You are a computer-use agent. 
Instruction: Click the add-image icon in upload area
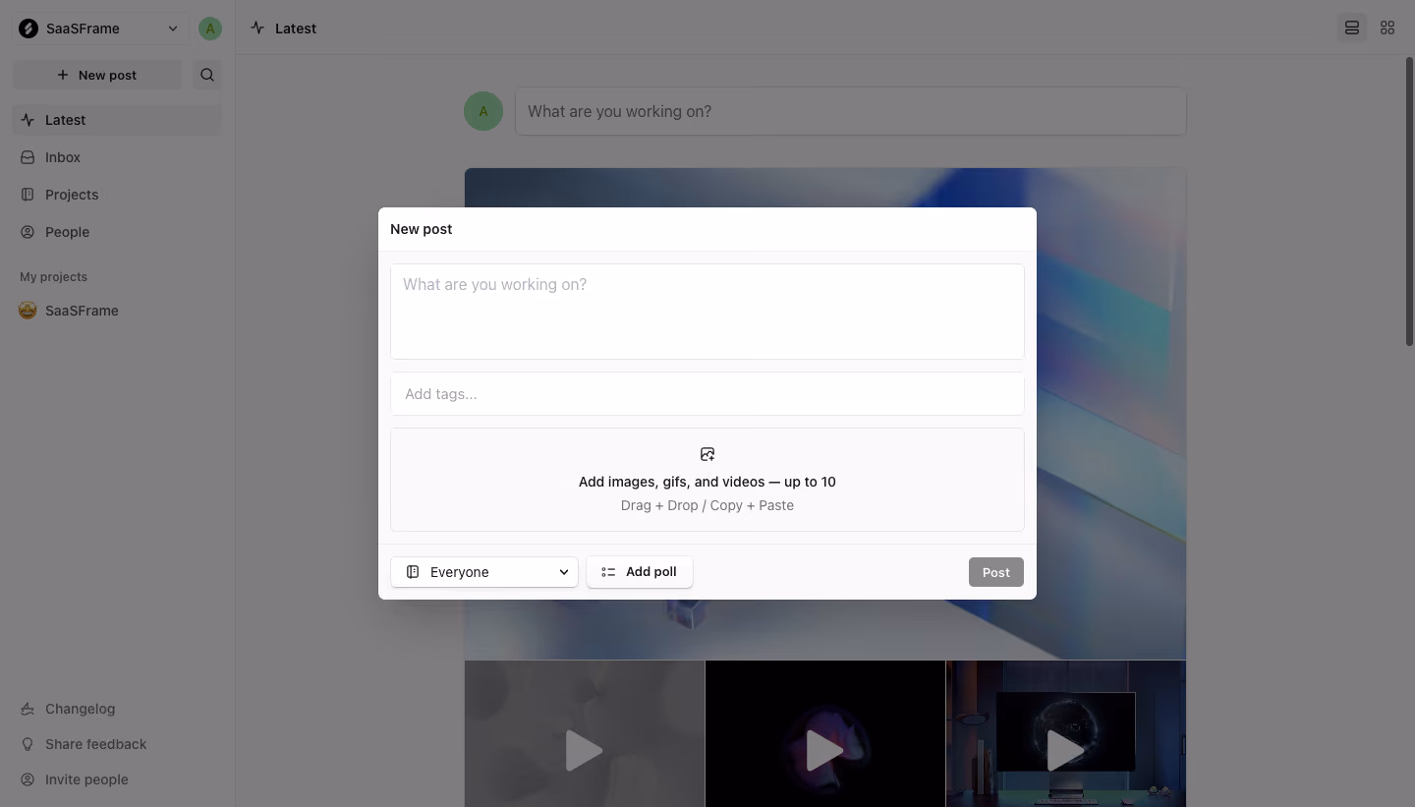coord(707,454)
